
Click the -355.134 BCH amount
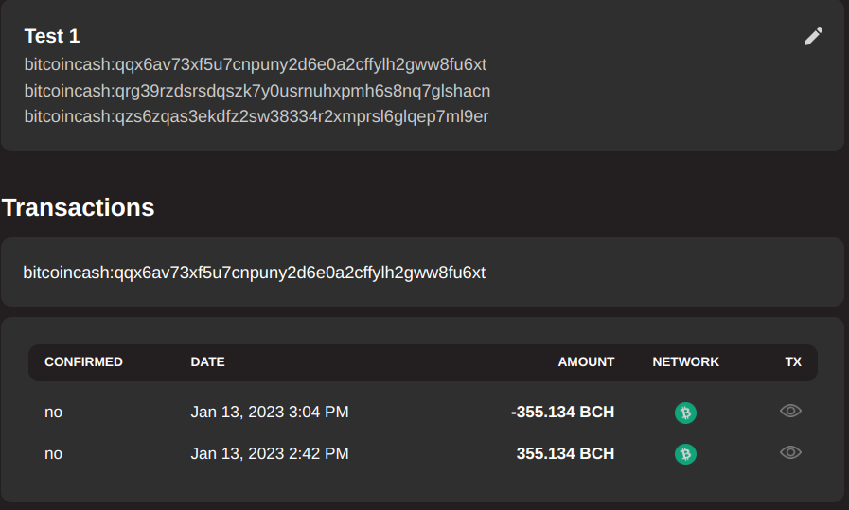562,412
